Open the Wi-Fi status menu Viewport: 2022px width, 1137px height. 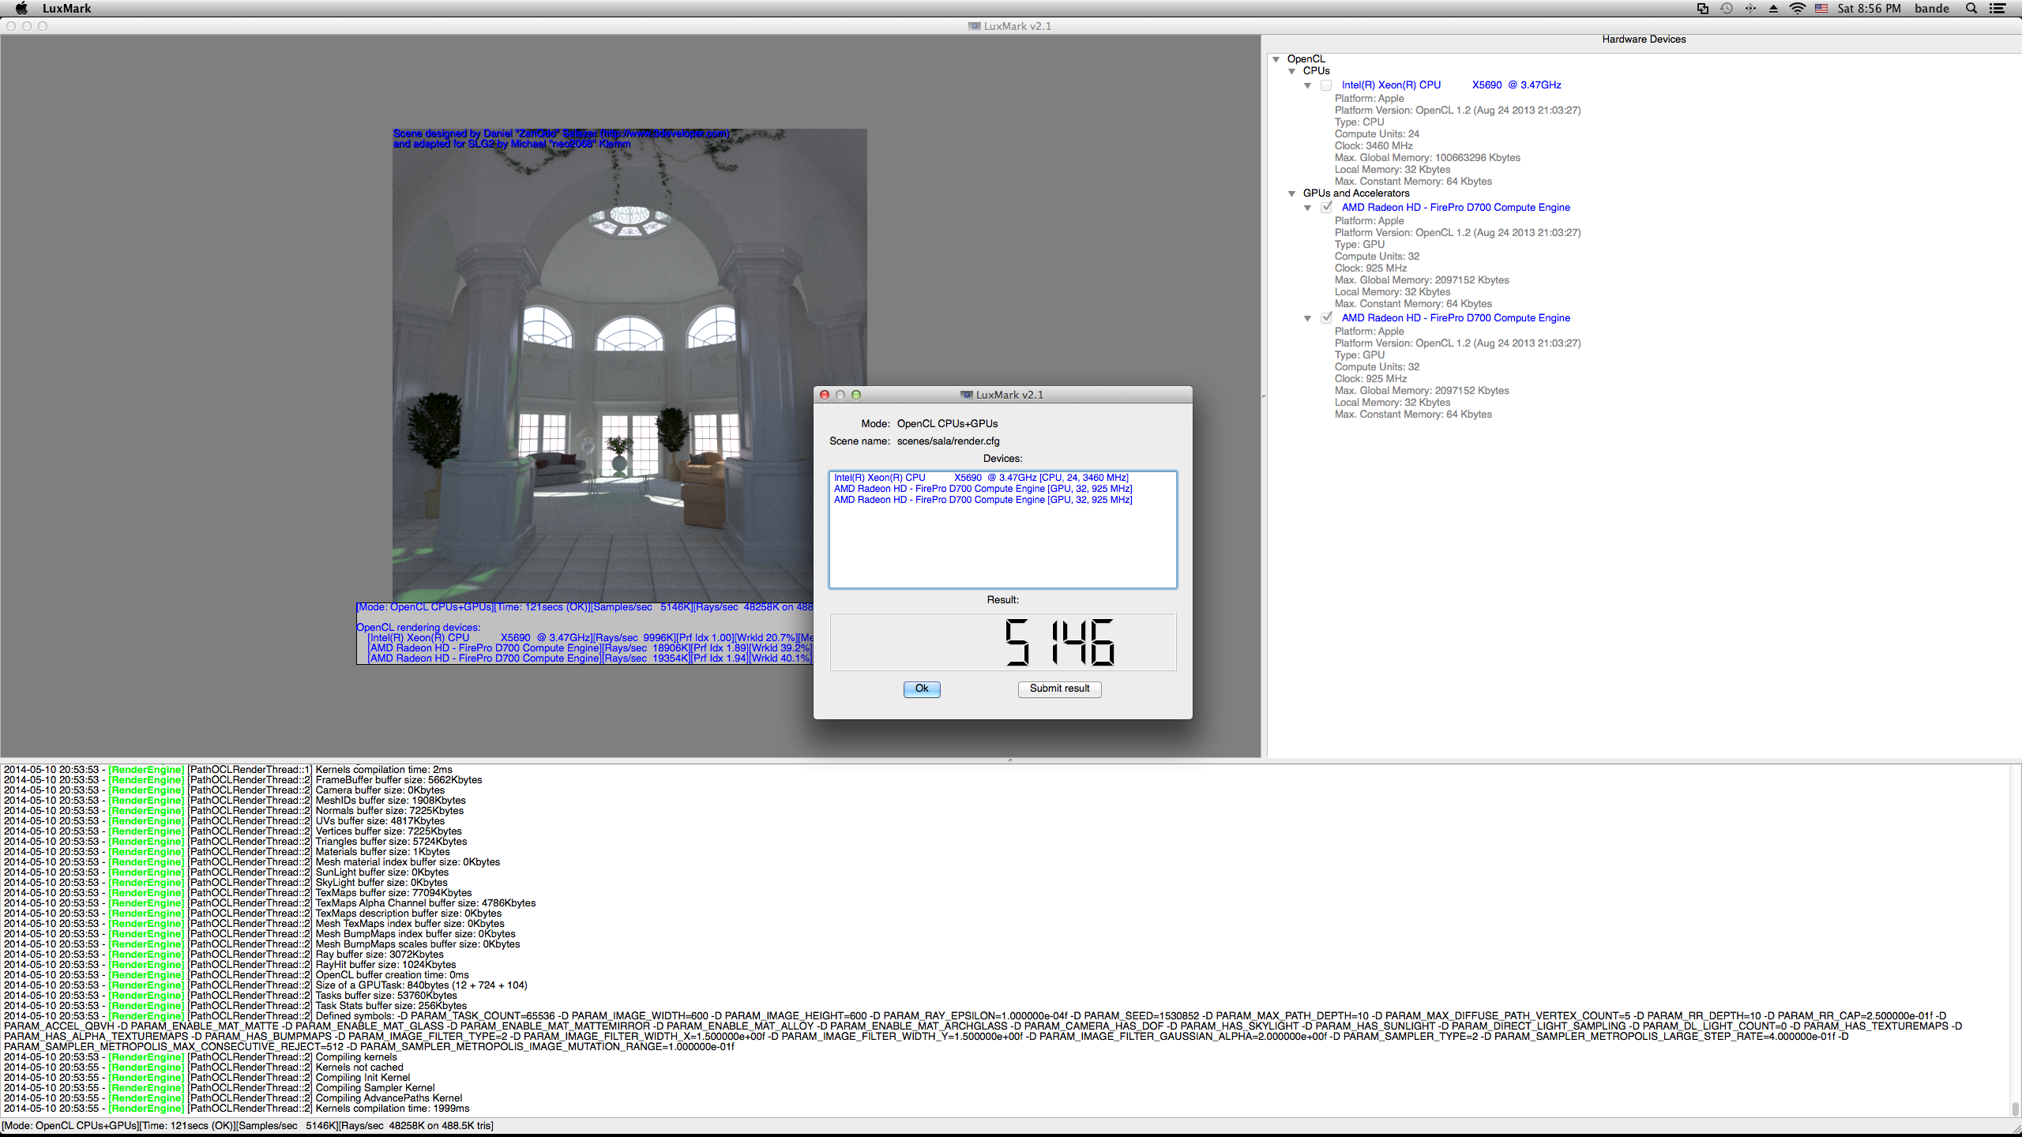pos(1797,8)
